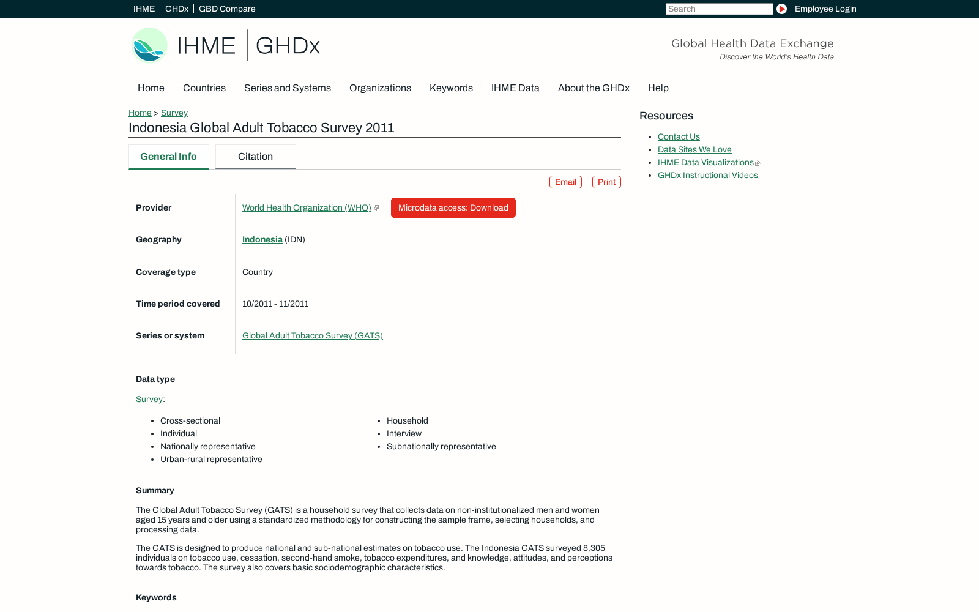This screenshot has width=979, height=612.
Task: Click the Survey data type link
Action: point(149,400)
